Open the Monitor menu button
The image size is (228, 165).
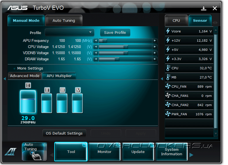[x=104, y=152]
